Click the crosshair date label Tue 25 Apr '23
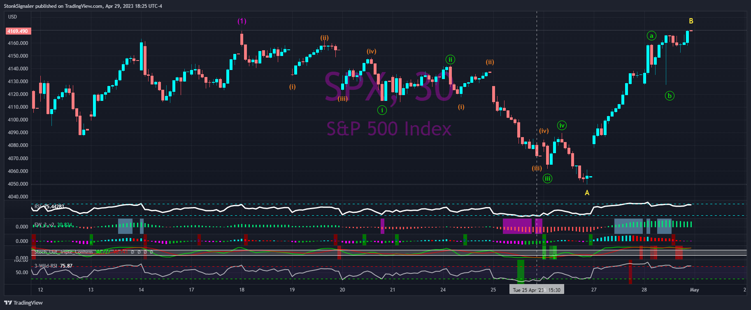 [x=537, y=290]
